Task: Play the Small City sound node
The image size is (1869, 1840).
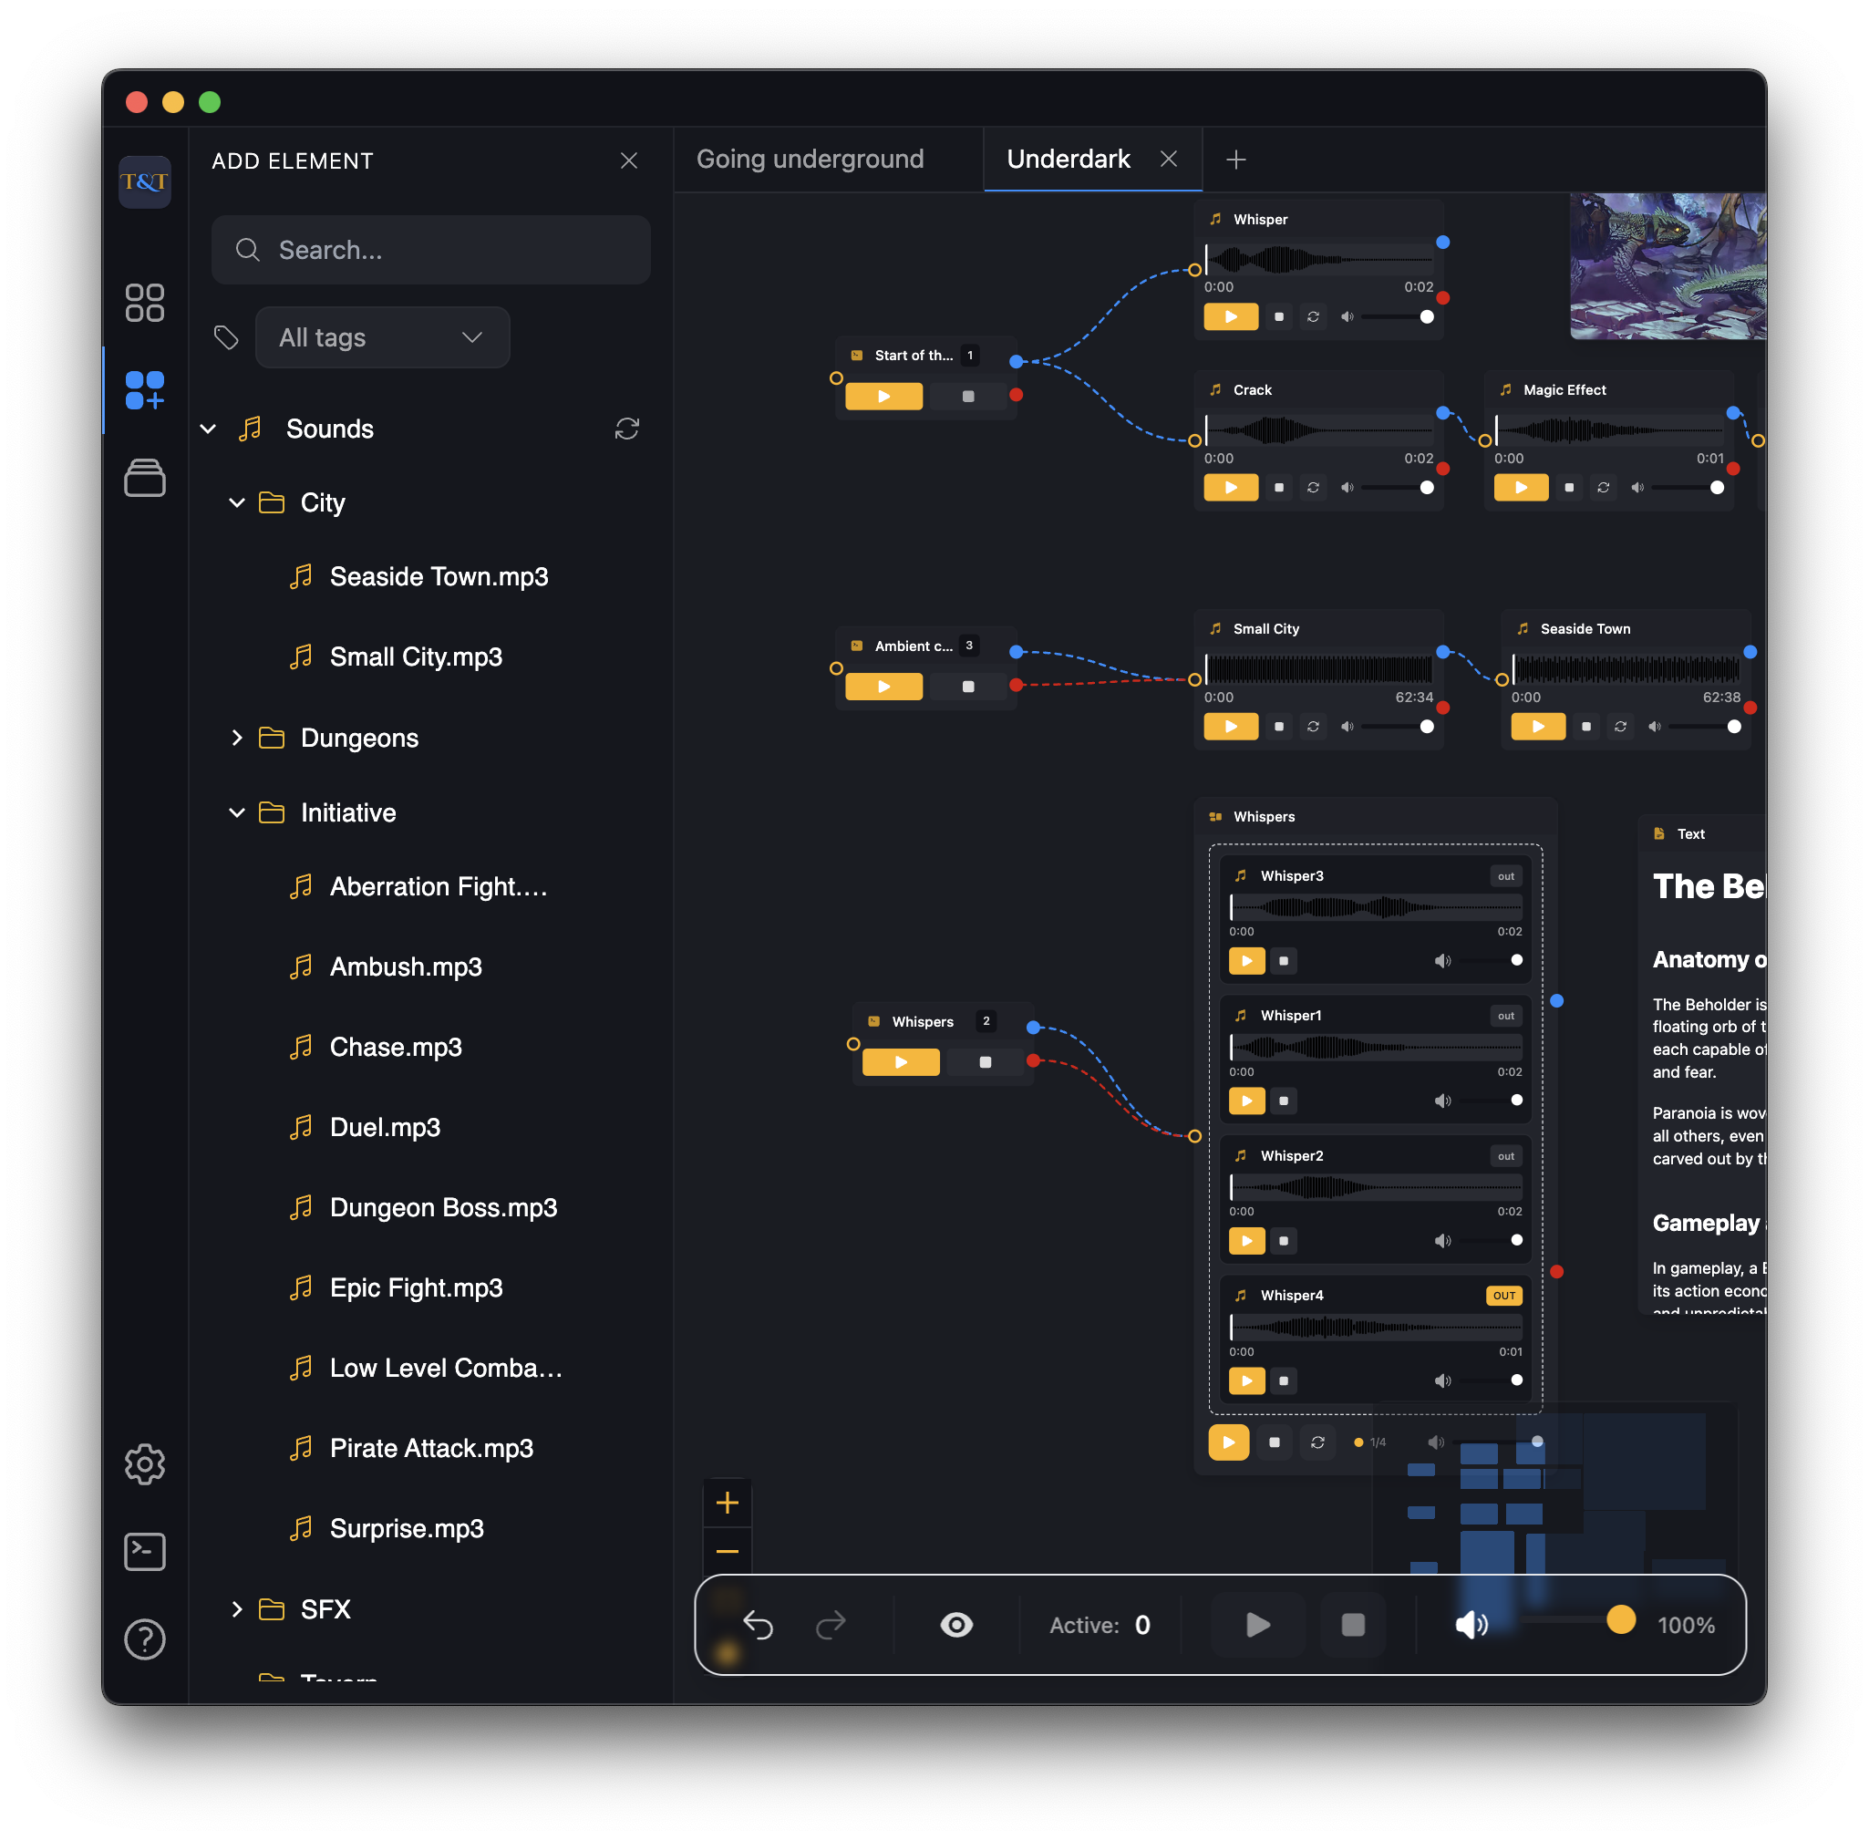Action: [1230, 727]
